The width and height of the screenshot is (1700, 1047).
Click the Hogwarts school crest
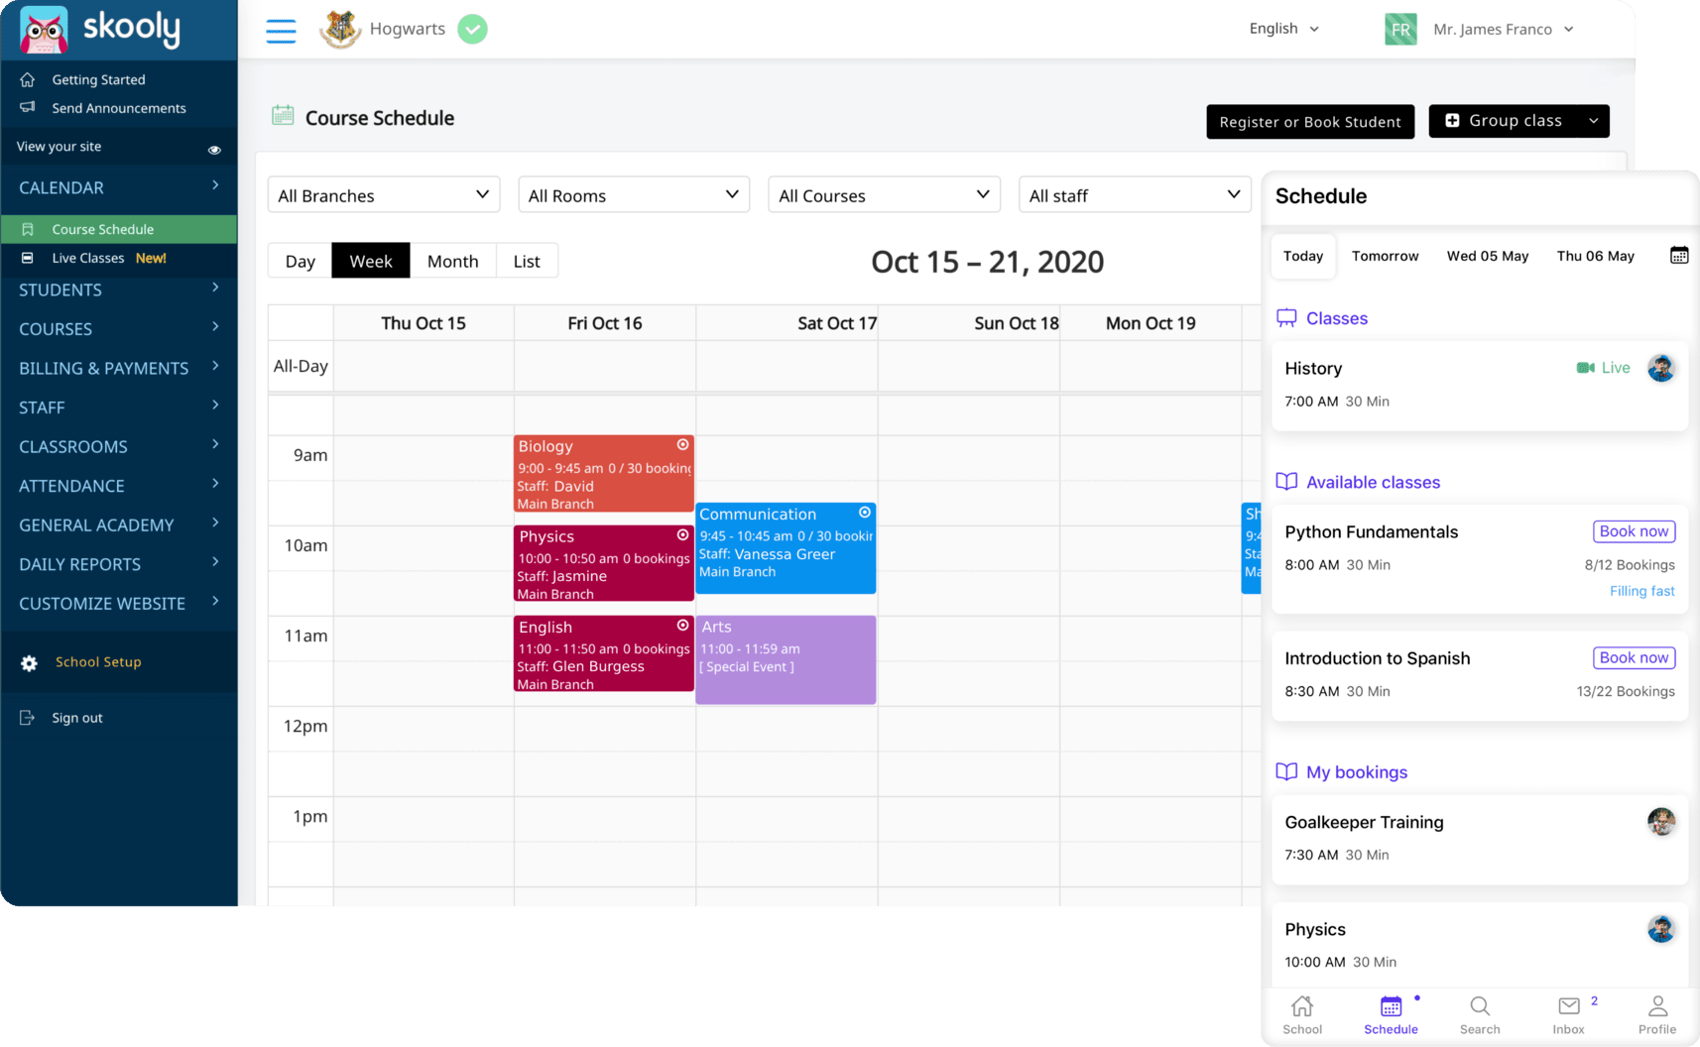340,29
